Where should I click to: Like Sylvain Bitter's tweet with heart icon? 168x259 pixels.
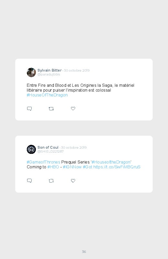(73, 108)
